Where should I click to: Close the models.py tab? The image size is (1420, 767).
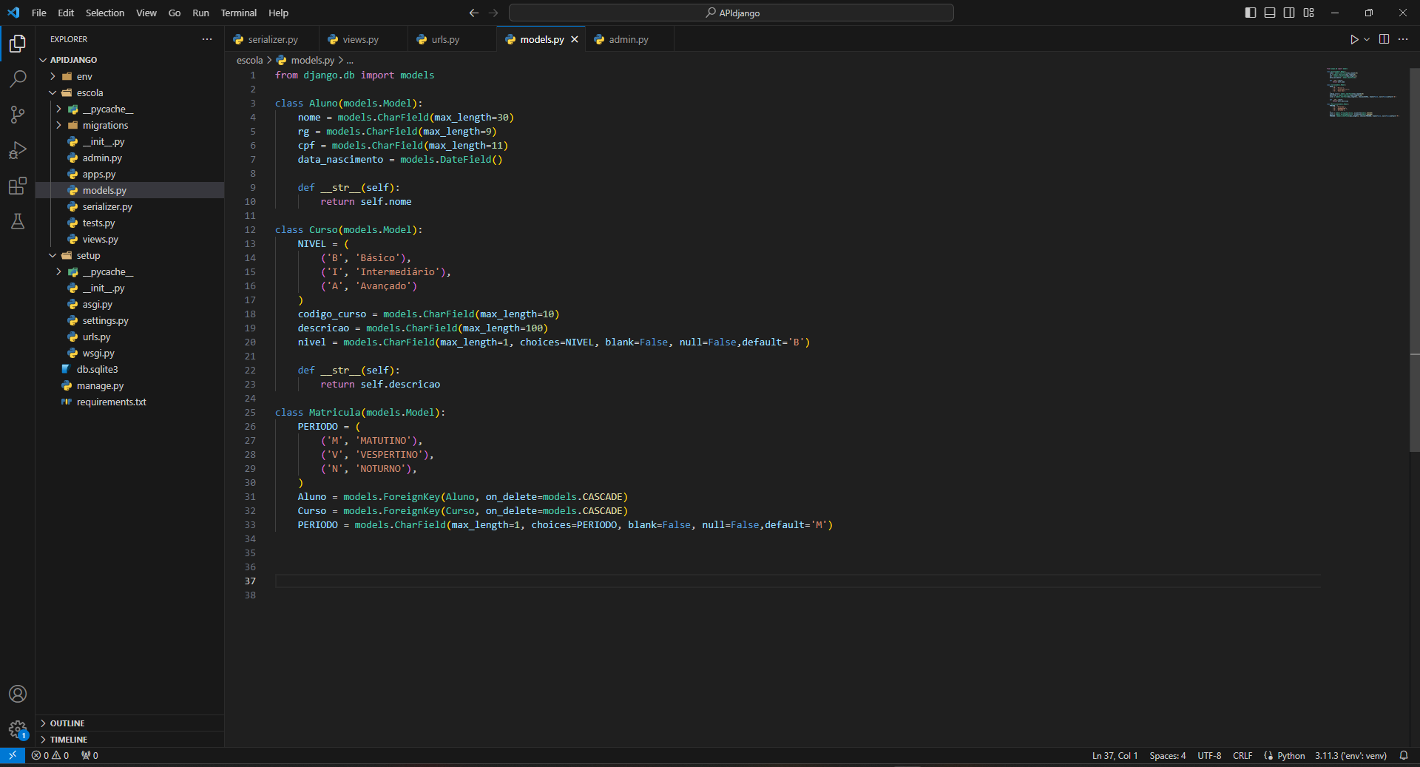(575, 39)
